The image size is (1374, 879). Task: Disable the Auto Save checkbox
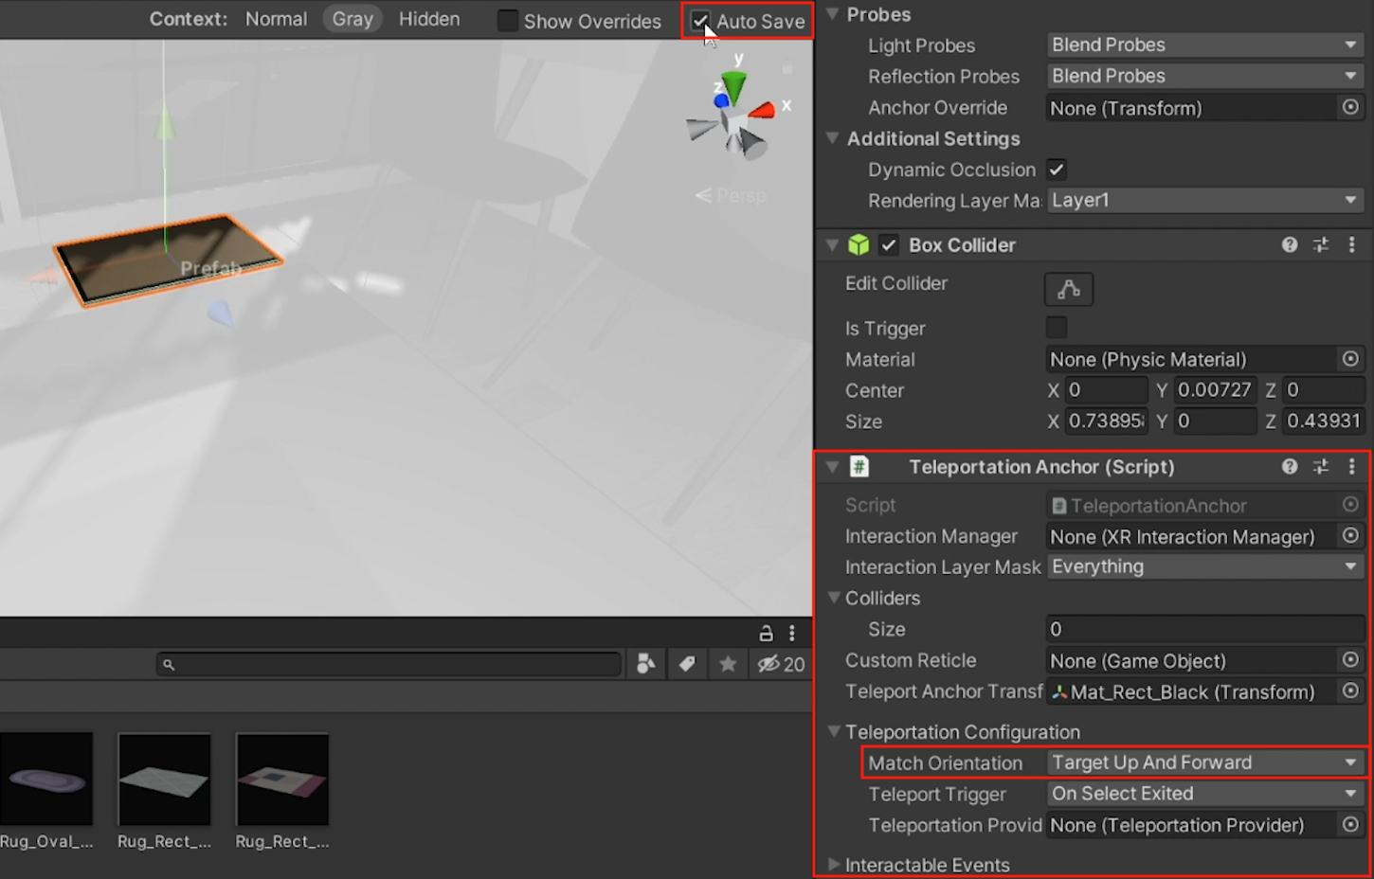point(700,21)
